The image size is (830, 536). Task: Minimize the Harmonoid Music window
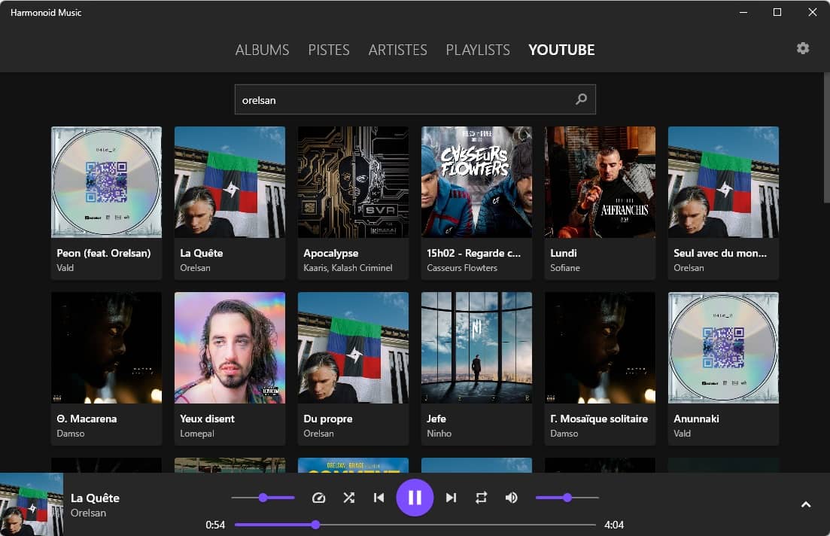click(x=743, y=12)
